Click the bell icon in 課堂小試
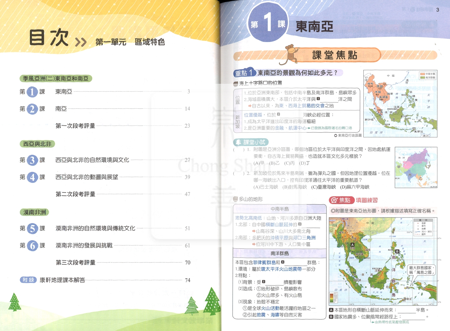The width and height of the screenshot is (450, 331). click(238, 142)
